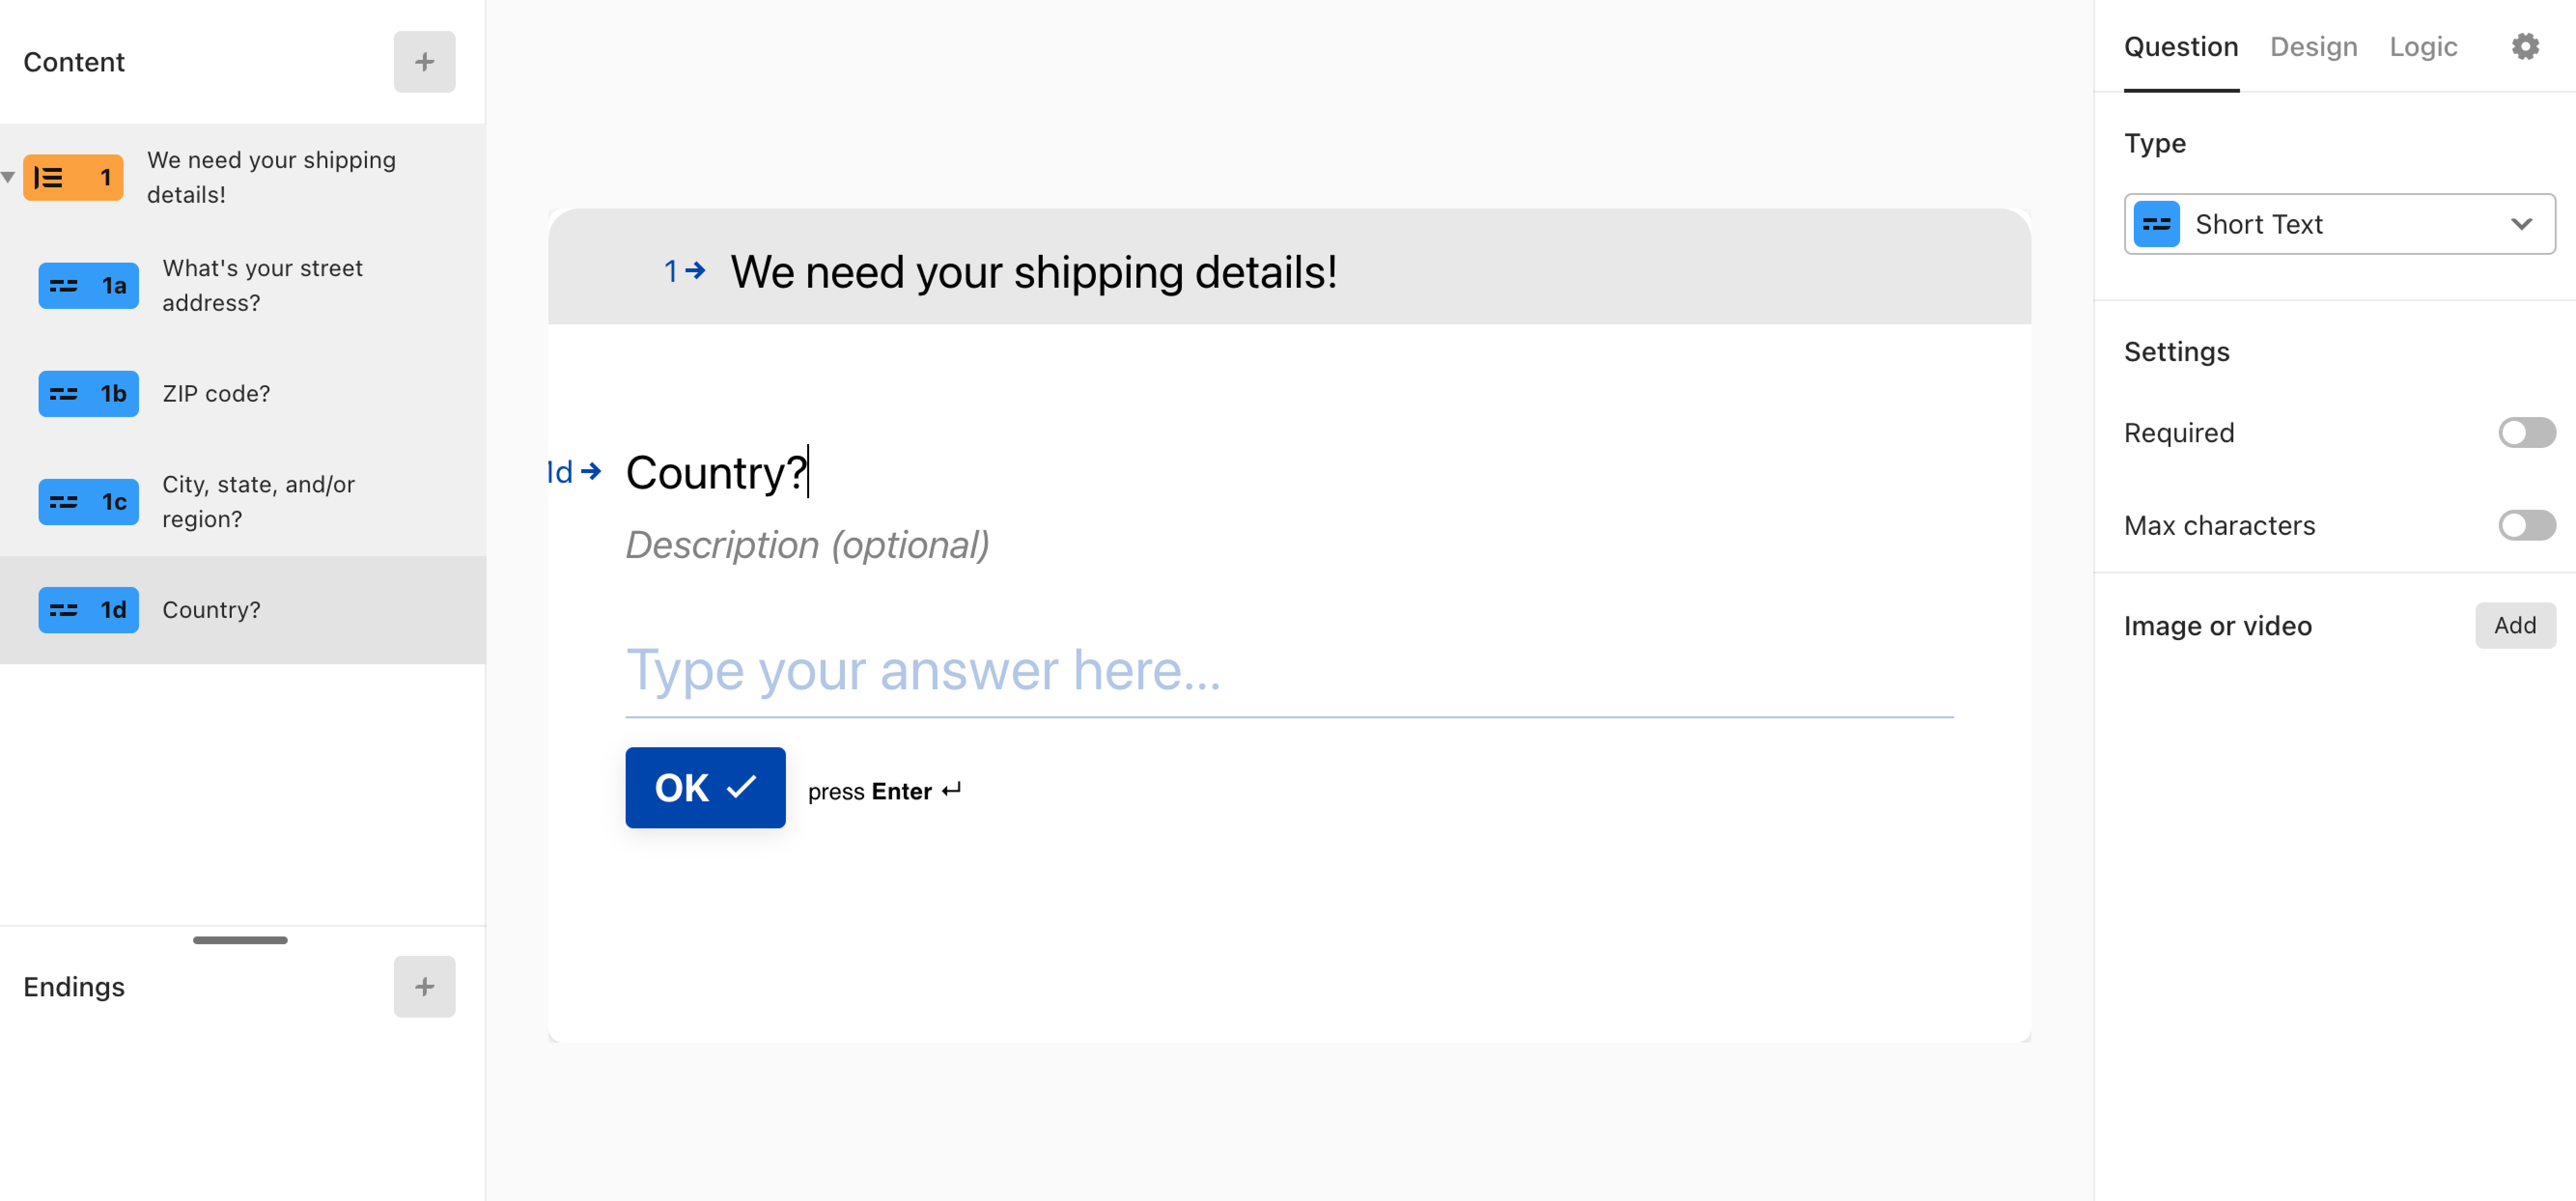Select the ZIP code? question in sidebar
Viewport: 2576px width, 1201px height.
(216, 394)
